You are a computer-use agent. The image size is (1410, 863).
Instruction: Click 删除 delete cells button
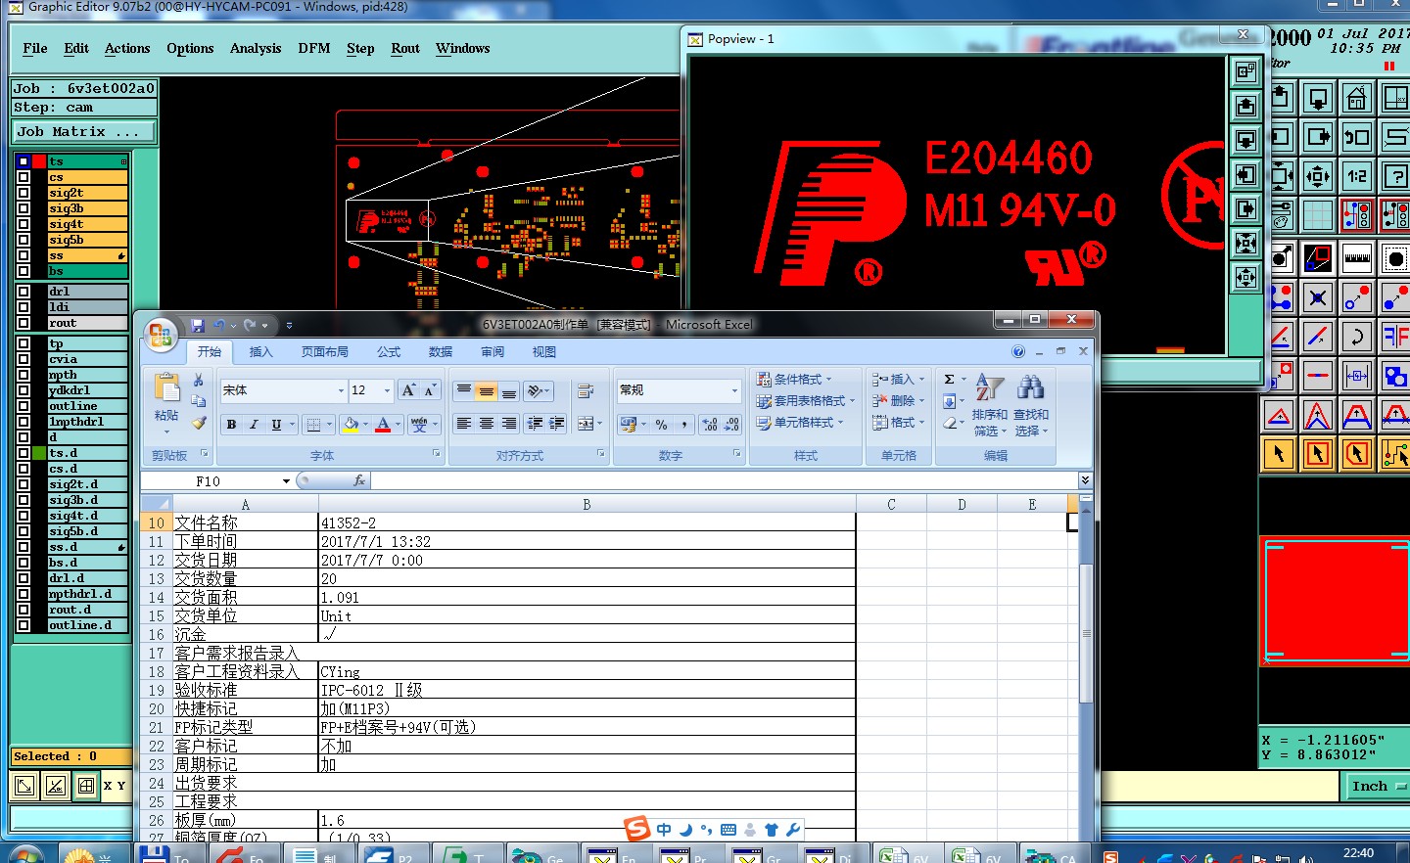(x=898, y=401)
